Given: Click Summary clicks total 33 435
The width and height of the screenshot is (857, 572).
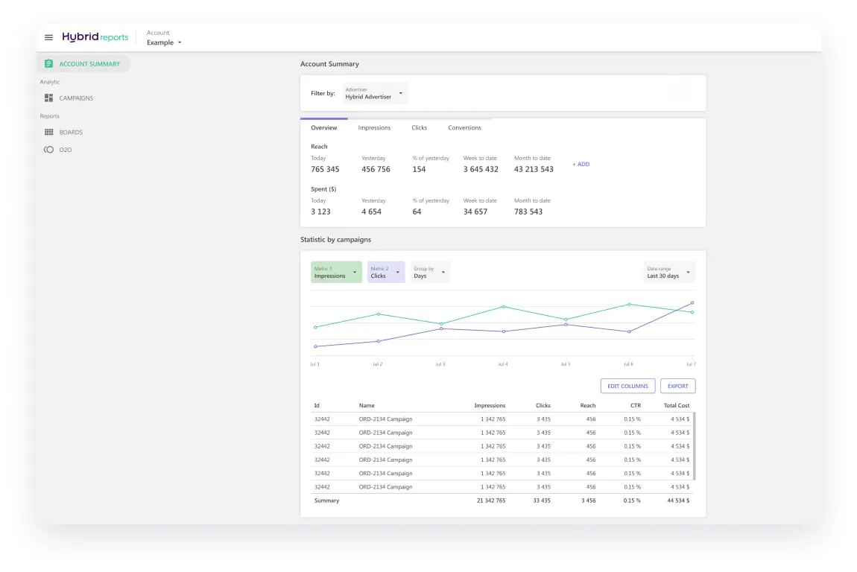Looking at the screenshot, I should pos(542,500).
